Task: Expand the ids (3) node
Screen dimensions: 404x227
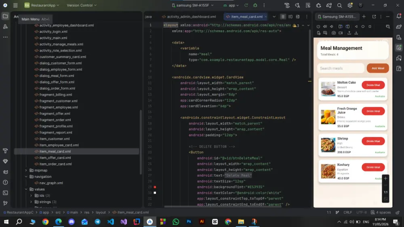Action: click(x=31, y=196)
